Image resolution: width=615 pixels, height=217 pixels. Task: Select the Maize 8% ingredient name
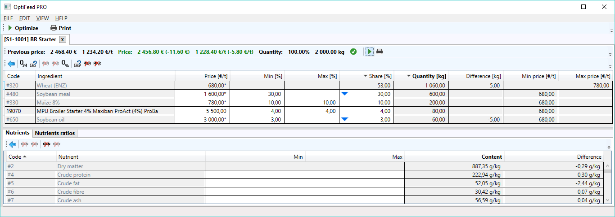coord(49,103)
